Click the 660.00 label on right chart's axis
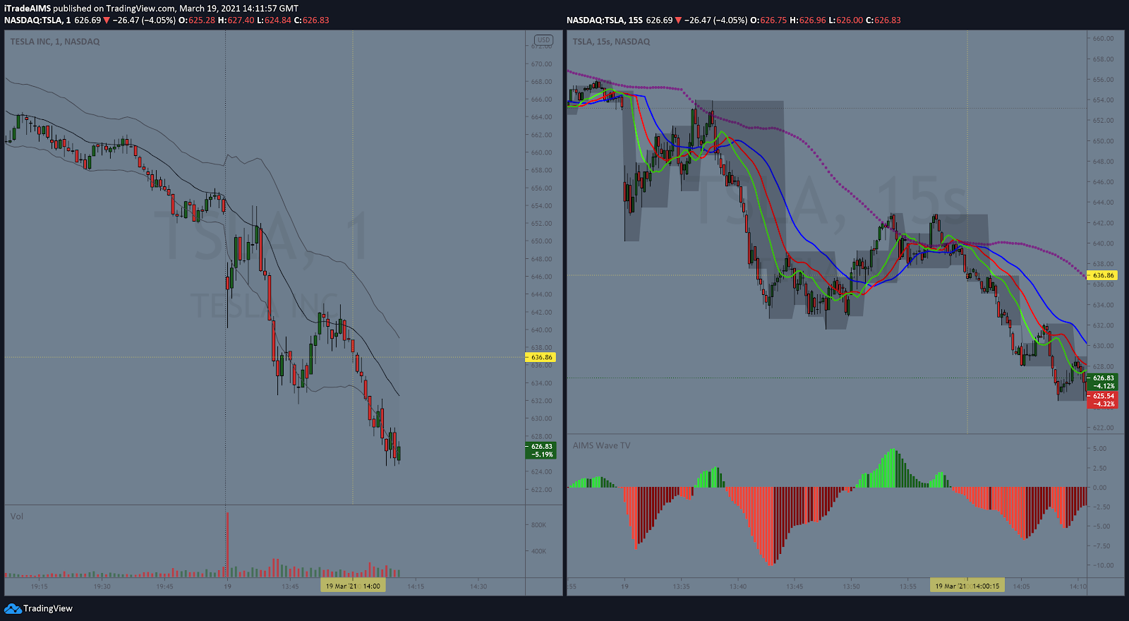This screenshot has height=621, width=1129. (1104, 39)
